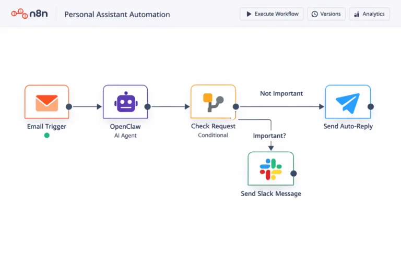
Task: Click the Send Slack Message output connector dot
Action: click(293, 174)
